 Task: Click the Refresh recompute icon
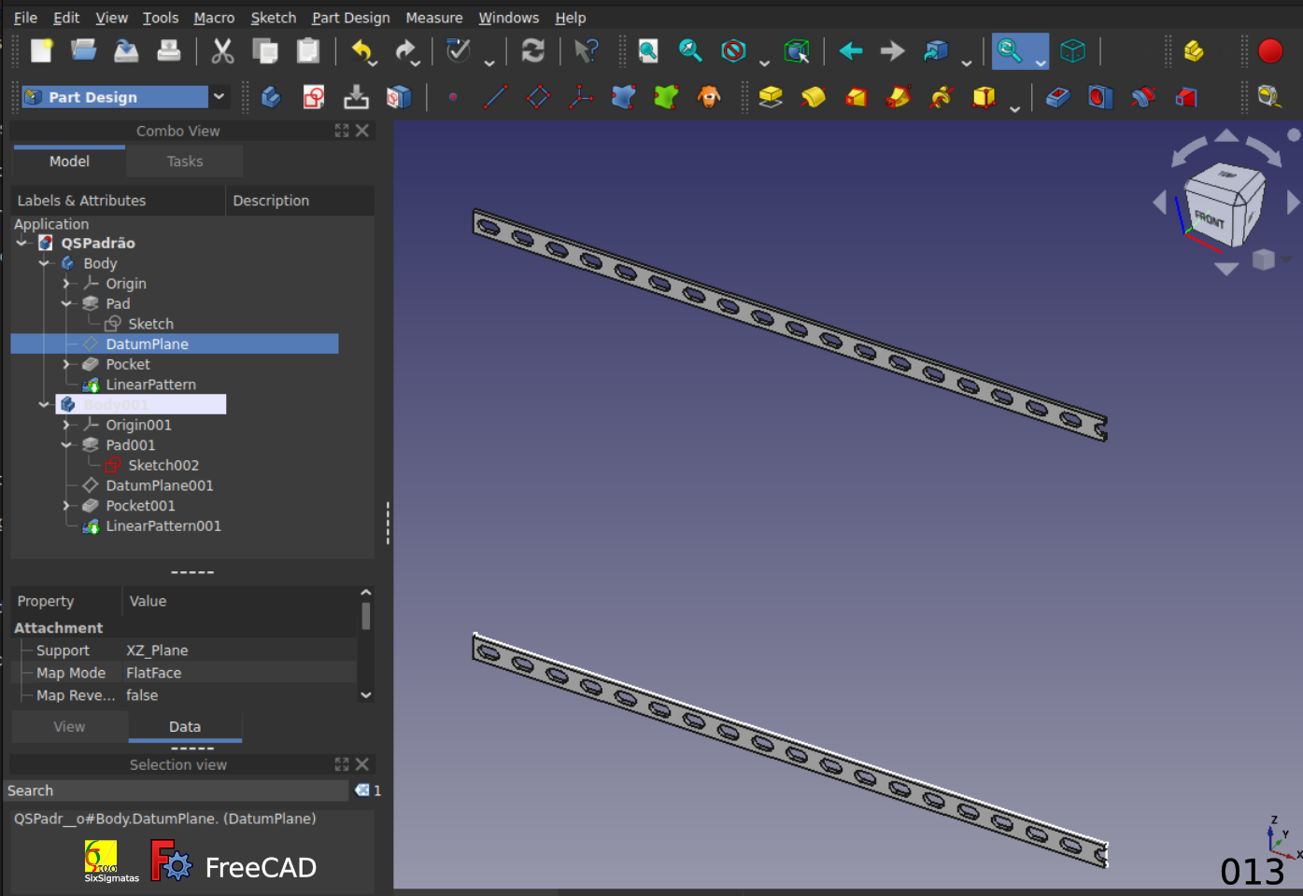pyautogui.click(x=532, y=51)
